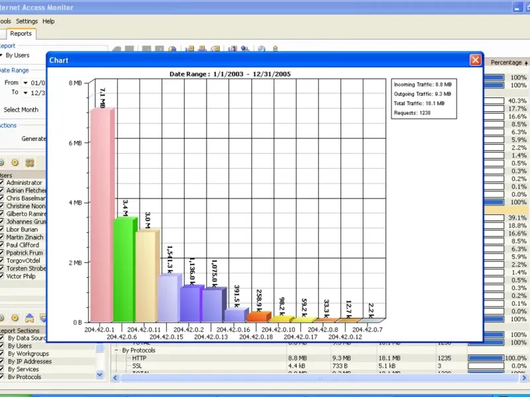Click the Incoming Traffic: 8.8 MB legend
Image resolution: width=530 pixels, height=397 pixels.
point(423,85)
